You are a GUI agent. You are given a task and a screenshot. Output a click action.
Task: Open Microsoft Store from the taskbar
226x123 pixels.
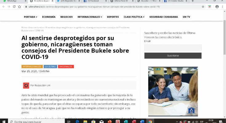(x=93, y=121)
